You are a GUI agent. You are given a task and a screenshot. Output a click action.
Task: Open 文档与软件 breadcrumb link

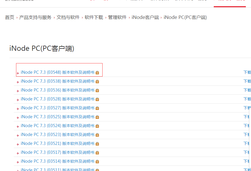pos(68,17)
